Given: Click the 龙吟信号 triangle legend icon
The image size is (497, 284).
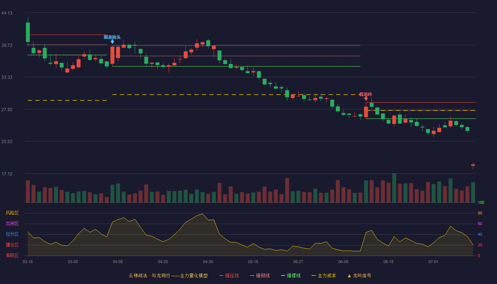Looking at the screenshot, I should (349, 275).
